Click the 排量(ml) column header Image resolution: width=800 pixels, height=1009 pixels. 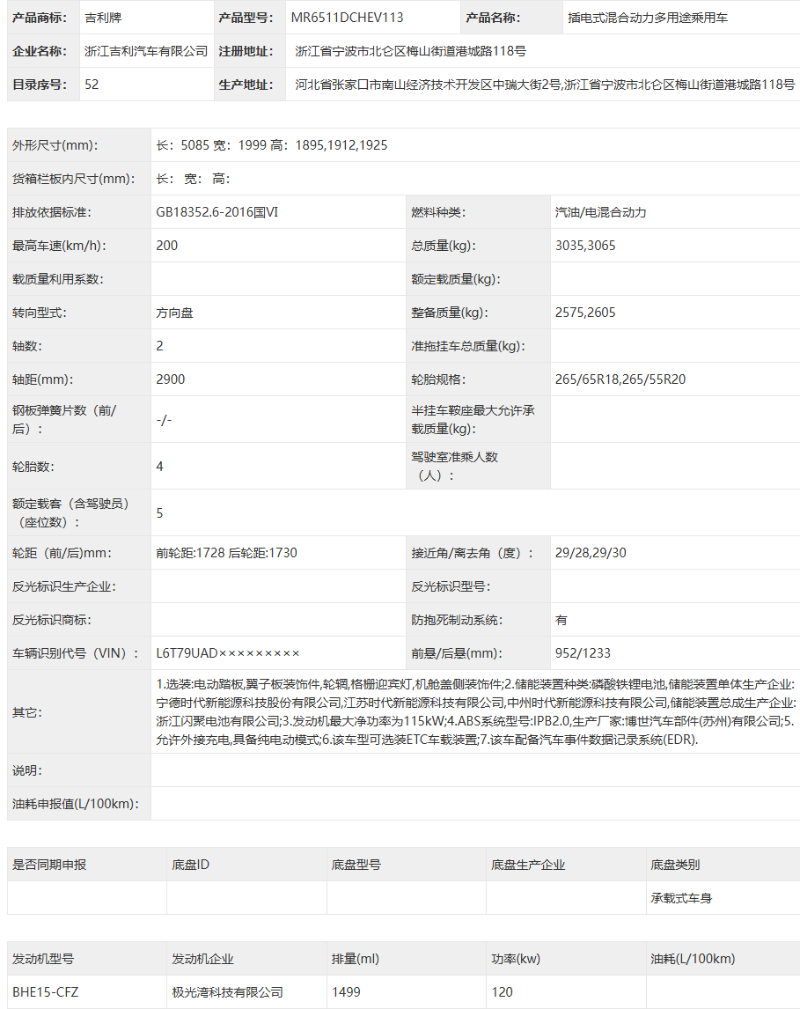pos(356,959)
